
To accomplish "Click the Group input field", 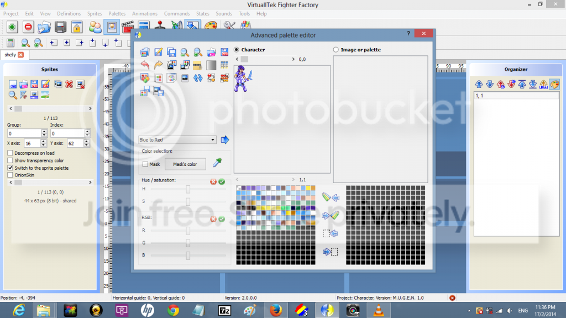I will click(x=24, y=133).
